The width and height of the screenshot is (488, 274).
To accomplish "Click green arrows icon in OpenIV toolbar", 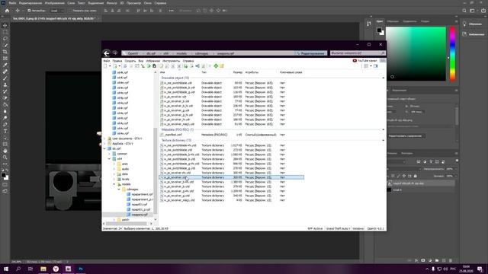I will coord(216,66).
